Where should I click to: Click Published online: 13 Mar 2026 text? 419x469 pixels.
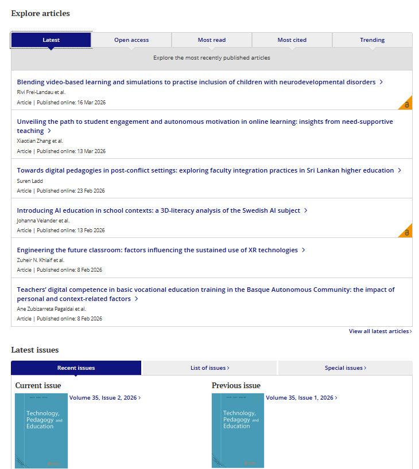[x=71, y=151]
